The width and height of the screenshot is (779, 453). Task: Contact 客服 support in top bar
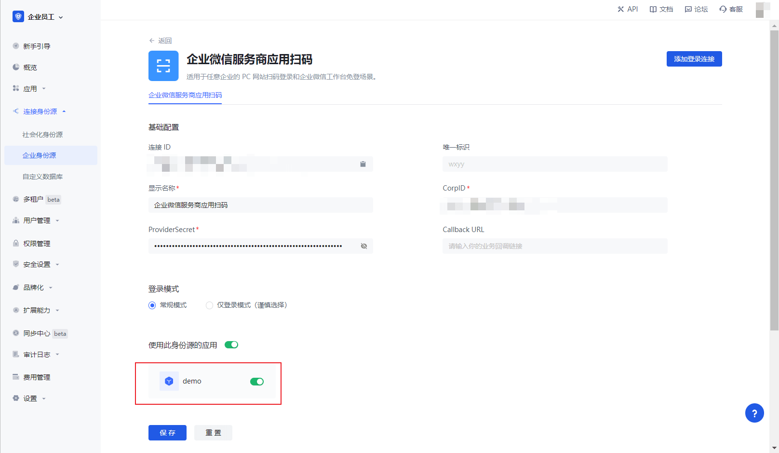[x=731, y=9]
